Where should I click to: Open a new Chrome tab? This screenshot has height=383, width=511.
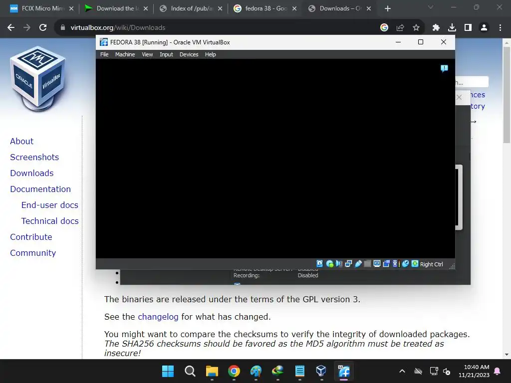pyautogui.click(x=387, y=8)
